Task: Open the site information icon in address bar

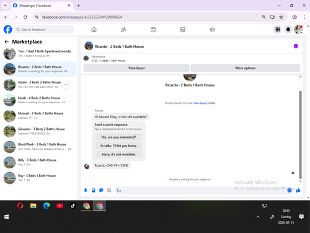Action: click(x=37, y=17)
